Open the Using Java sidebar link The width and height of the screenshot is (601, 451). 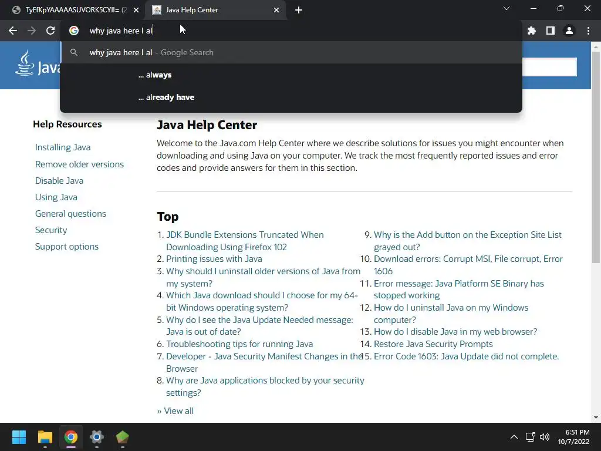[56, 197]
